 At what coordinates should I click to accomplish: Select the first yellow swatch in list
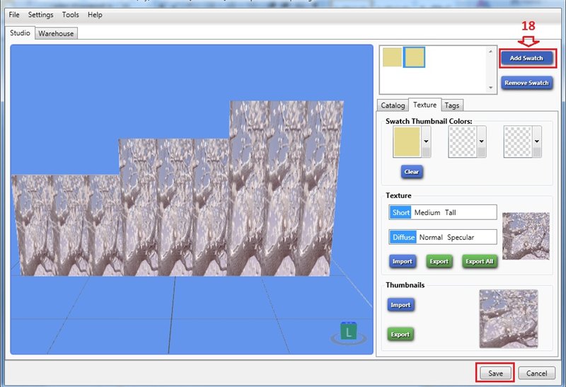pyautogui.click(x=392, y=58)
